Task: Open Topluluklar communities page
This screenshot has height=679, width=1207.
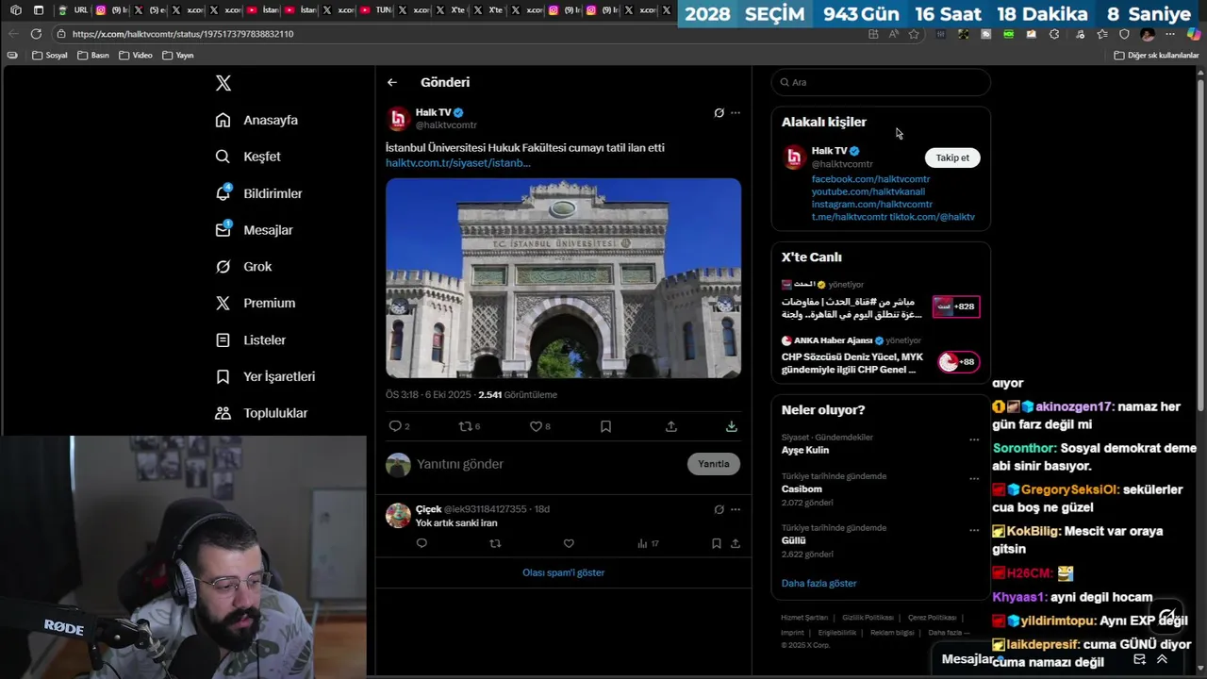Action: point(261,413)
